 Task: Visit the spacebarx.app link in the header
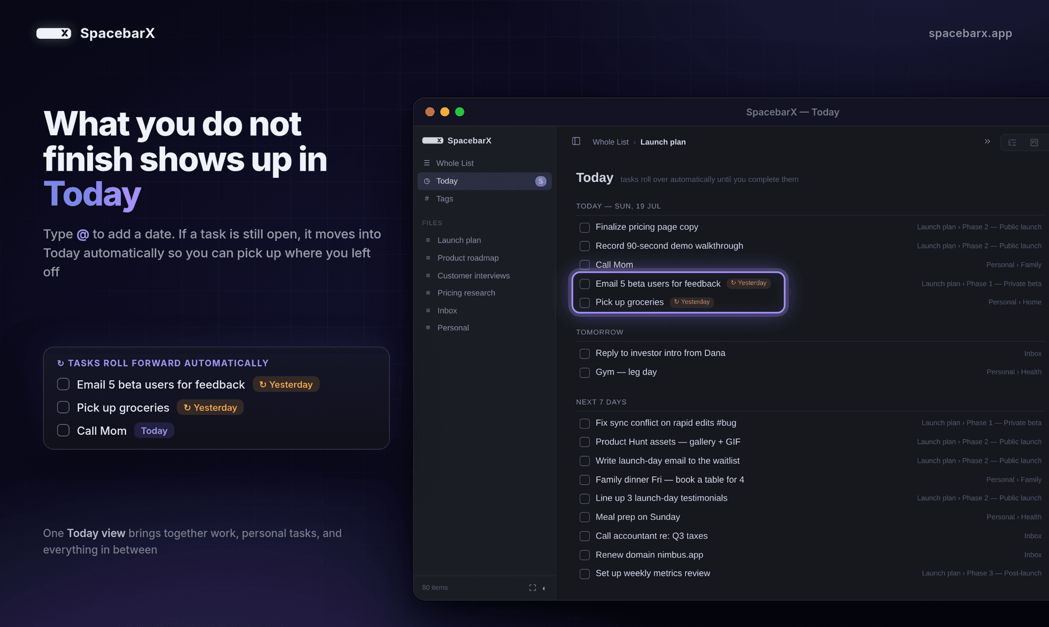click(x=970, y=33)
